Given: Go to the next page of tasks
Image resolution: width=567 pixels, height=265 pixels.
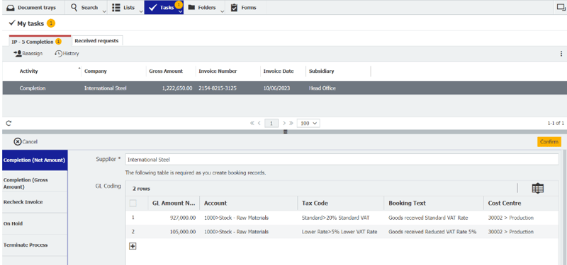Looking at the screenshot, I should pos(284,123).
